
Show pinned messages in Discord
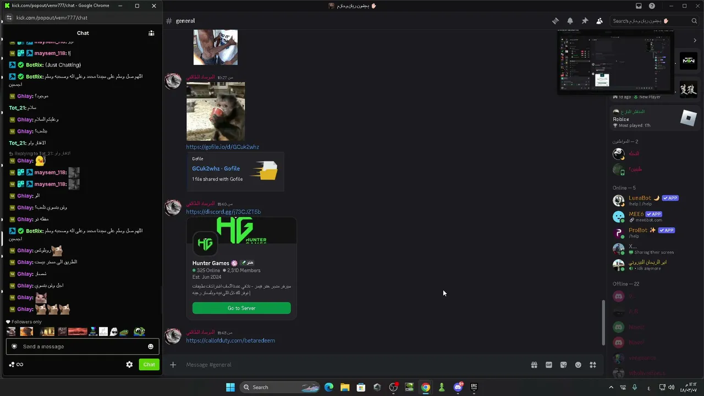tap(585, 21)
